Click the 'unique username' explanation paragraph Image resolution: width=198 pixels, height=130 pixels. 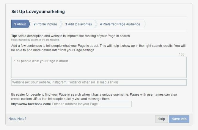94,97
